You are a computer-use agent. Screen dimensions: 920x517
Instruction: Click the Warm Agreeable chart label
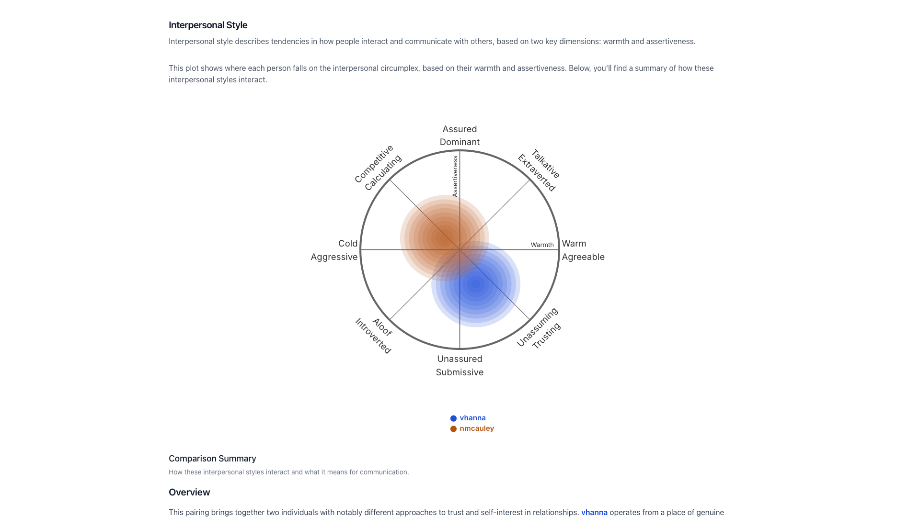pyautogui.click(x=583, y=250)
